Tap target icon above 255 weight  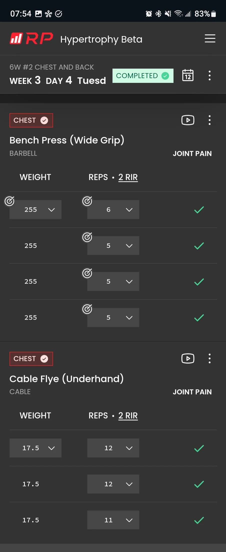(x=9, y=201)
